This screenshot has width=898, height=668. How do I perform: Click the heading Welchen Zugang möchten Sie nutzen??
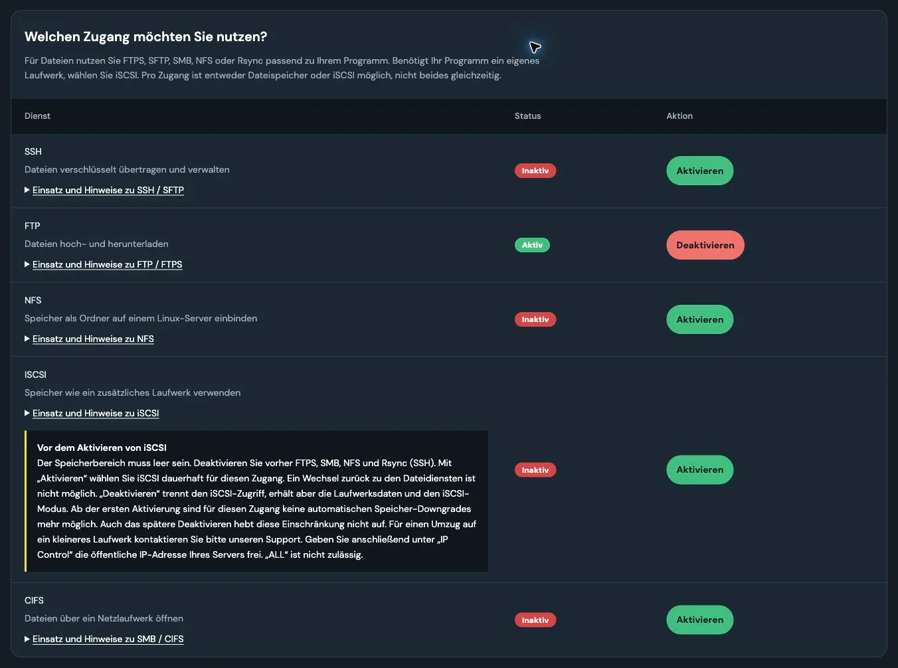pos(145,37)
